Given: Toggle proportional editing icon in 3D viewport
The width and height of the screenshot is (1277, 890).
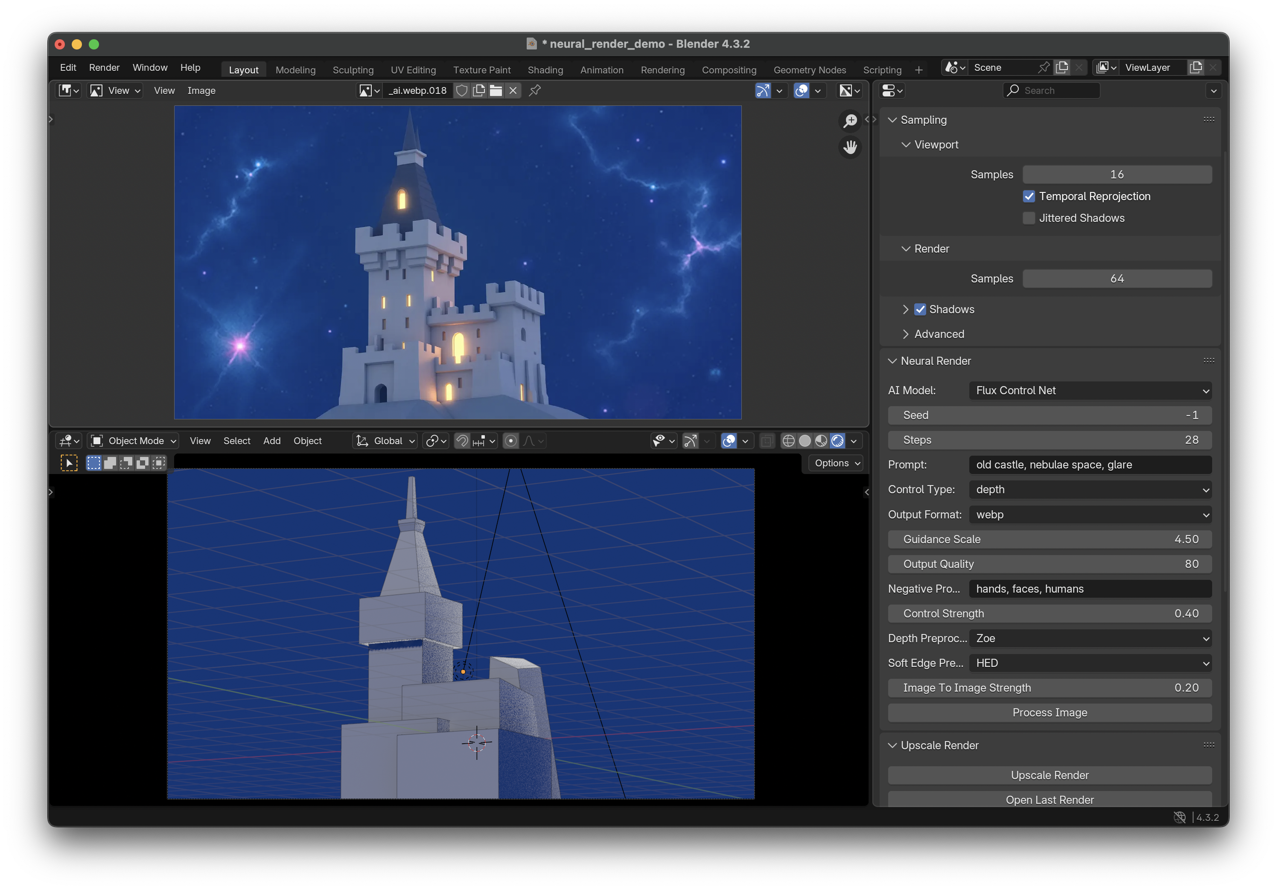Looking at the screenshot, I should tap(510, 441).
